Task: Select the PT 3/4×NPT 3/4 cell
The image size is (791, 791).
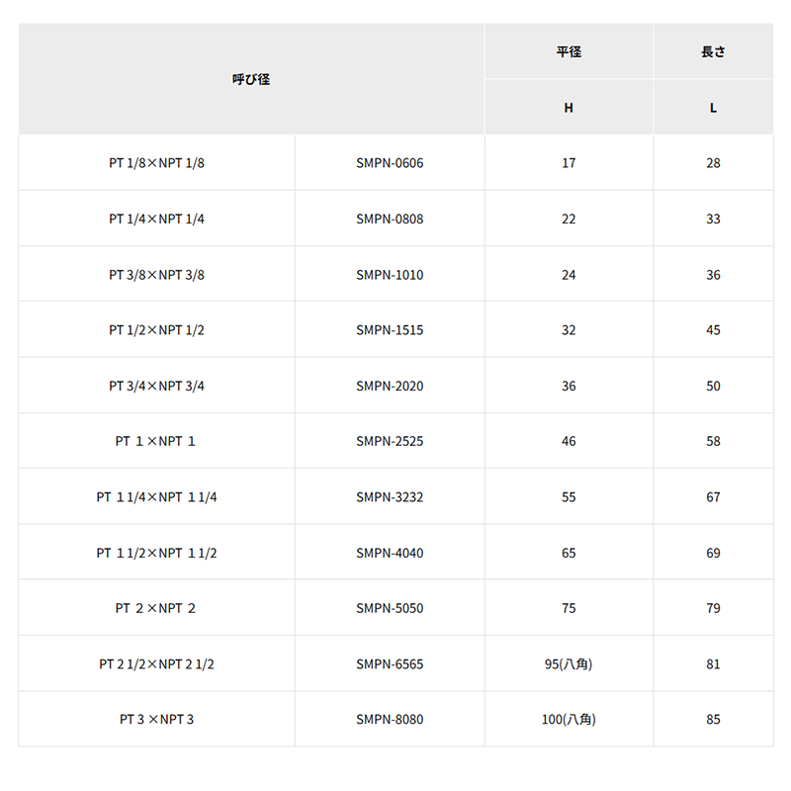Action: pyautogui.click(x=156, y=386)
